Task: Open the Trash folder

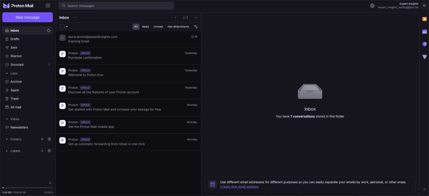Action: click(x=27, y=99)
